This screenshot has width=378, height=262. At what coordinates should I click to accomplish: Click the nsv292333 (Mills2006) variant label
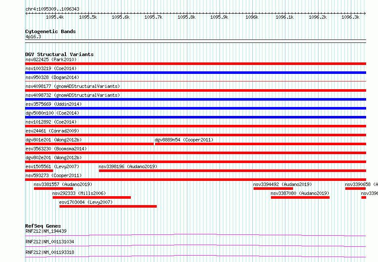click(79, 193)
